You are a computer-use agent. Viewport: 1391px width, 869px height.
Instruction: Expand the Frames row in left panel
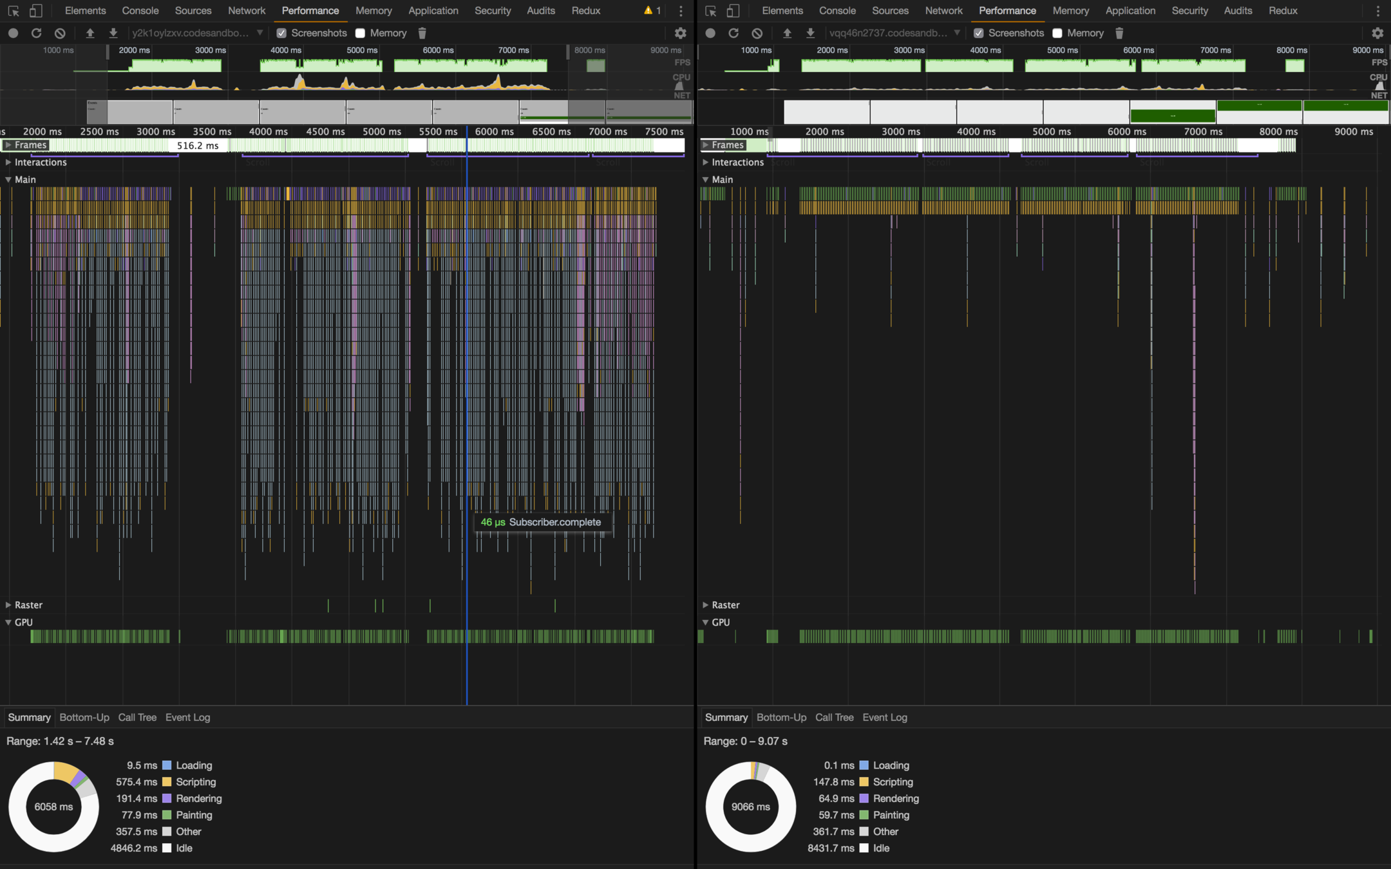[x=8, y=145]
